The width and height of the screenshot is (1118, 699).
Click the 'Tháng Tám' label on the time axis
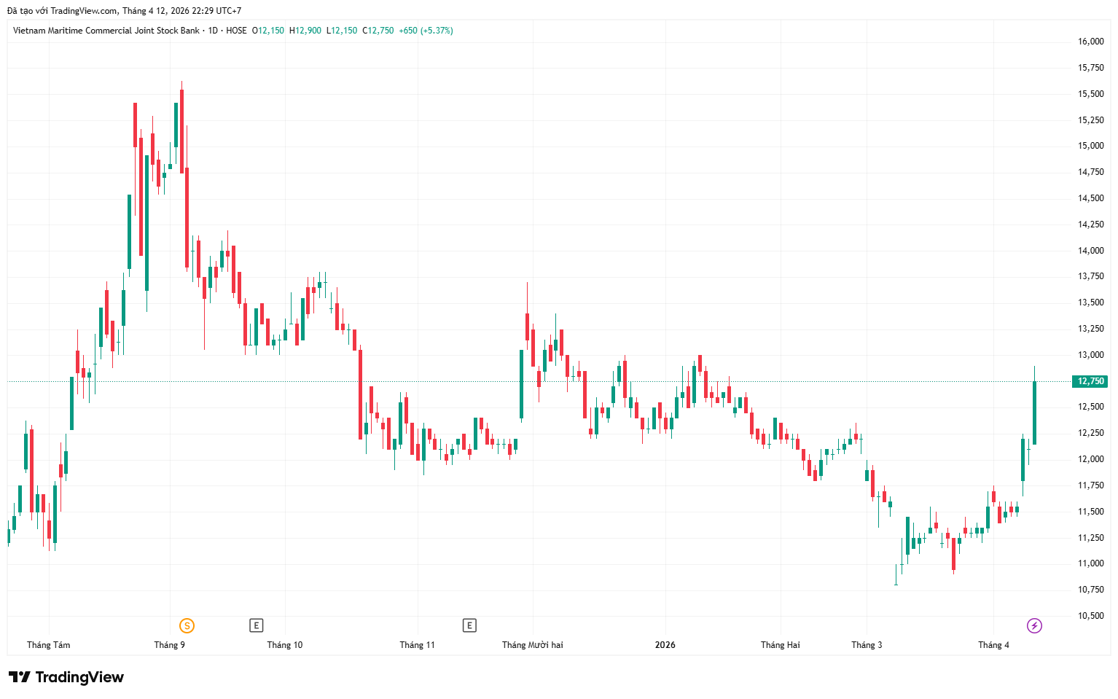click(x=49, y=645)
